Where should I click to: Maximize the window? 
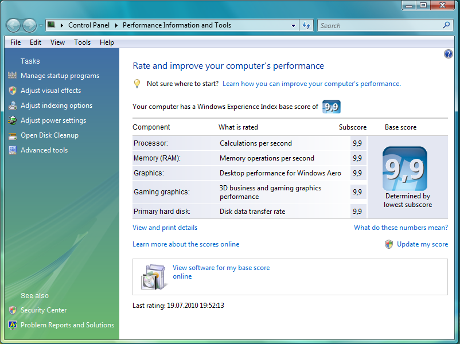point(423,5)
